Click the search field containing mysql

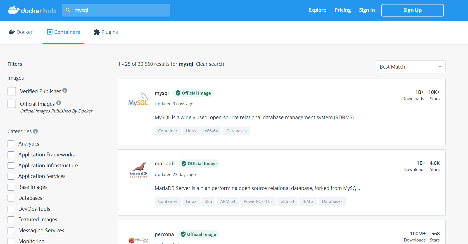tap(116, 10)
